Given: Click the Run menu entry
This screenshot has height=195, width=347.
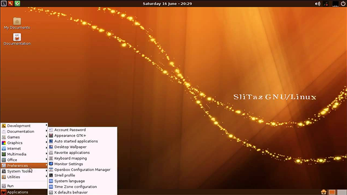Looking at the screenshot, I should click(x=24, y=186).
